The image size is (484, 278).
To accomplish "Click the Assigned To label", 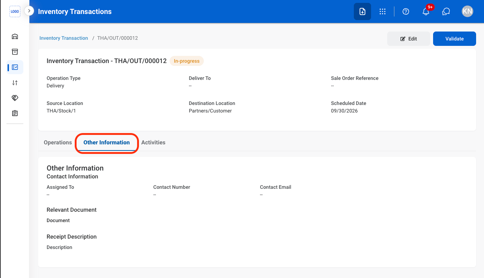I will pyautogui.click(x=60, y=187).
